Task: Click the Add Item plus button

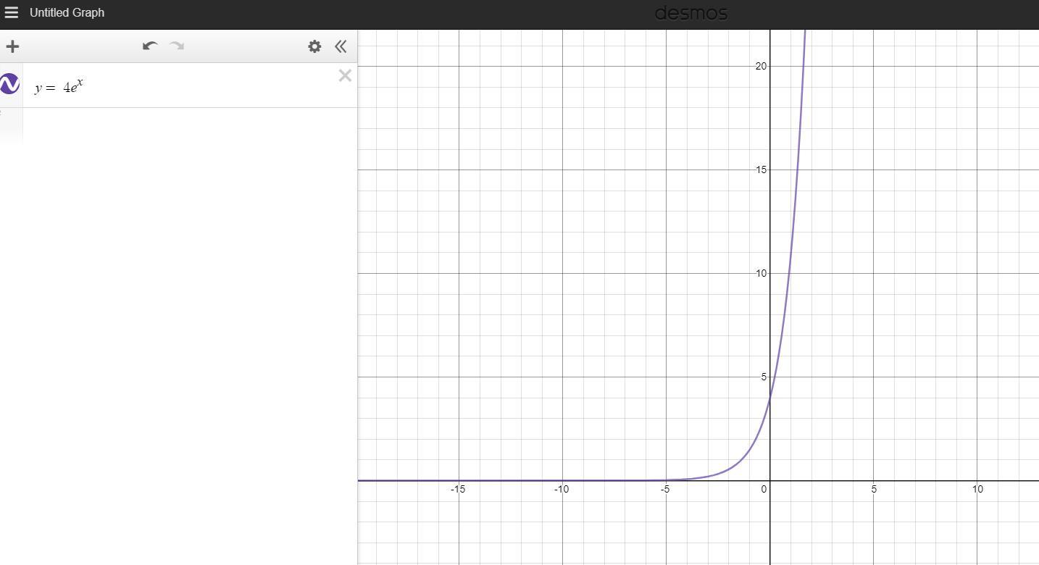Action: pos(12,46)
